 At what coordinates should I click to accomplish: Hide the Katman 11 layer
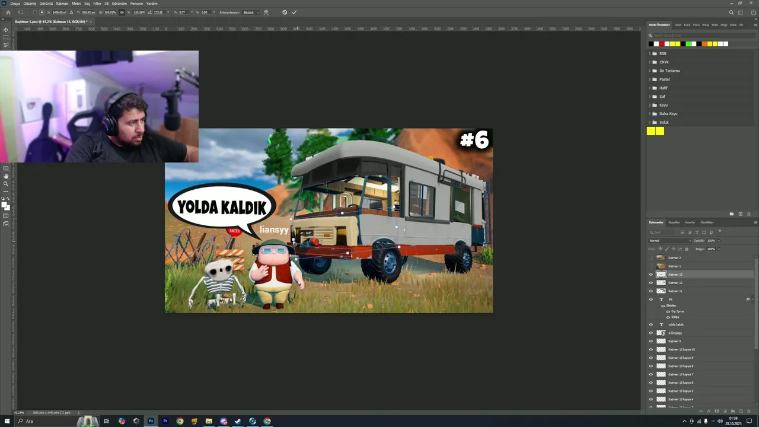[x=650, y=291]
